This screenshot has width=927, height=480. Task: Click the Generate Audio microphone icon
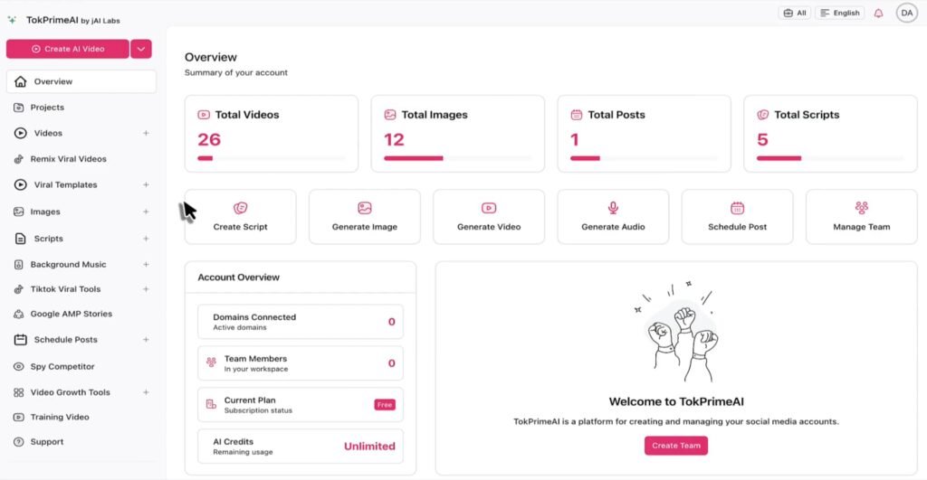[x=613, y=208]
